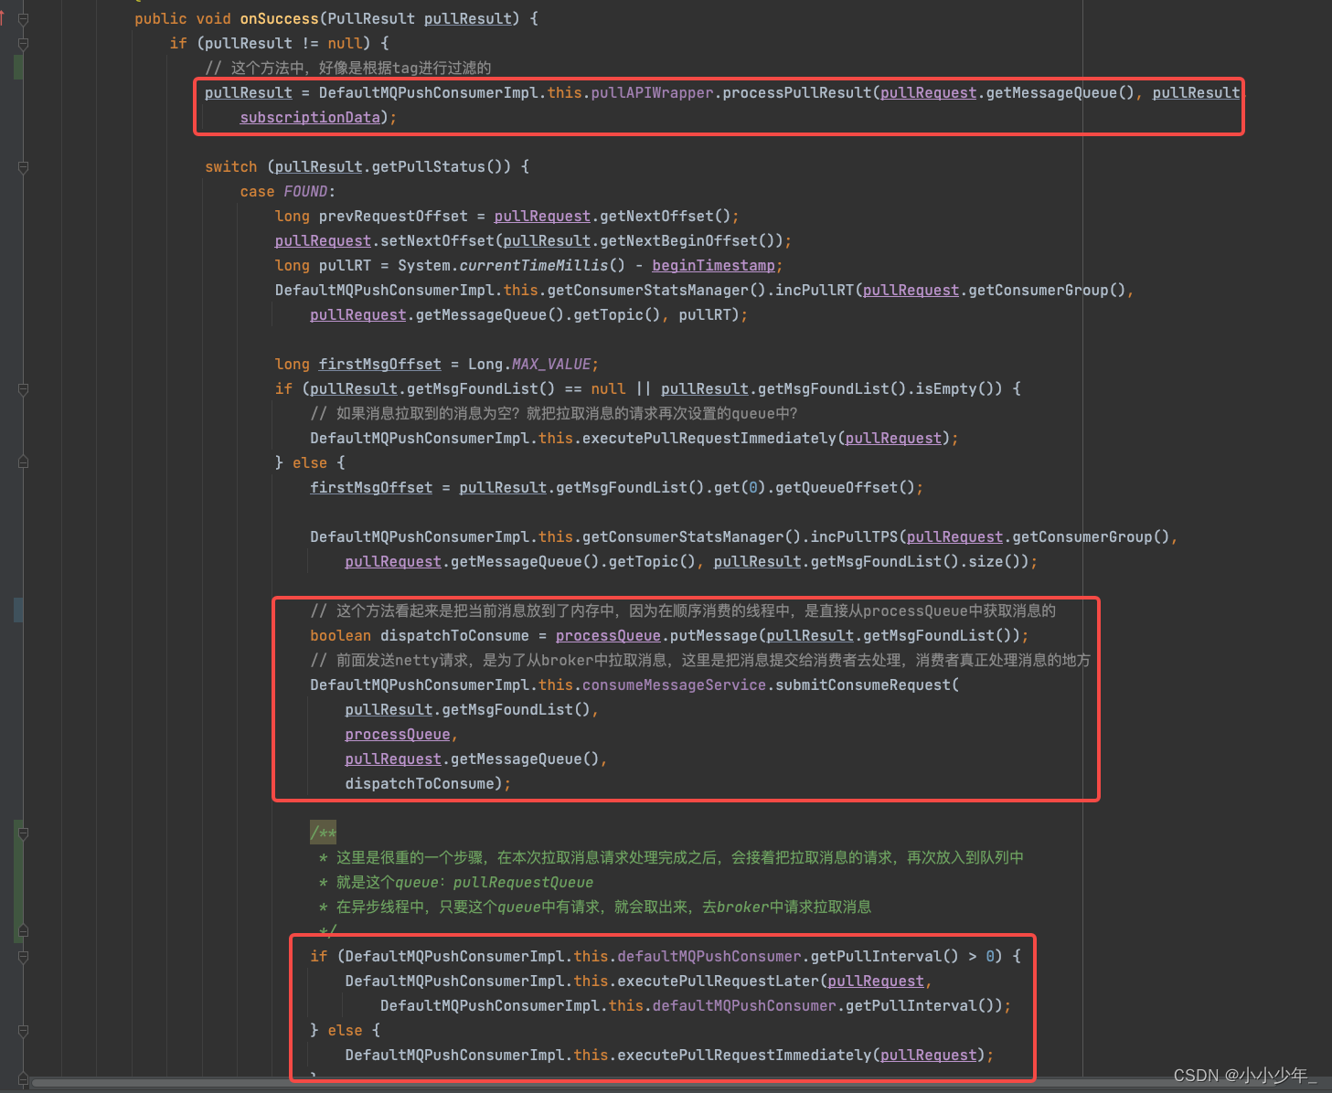Click the setNextOffset method call

[x=437, y=240]
